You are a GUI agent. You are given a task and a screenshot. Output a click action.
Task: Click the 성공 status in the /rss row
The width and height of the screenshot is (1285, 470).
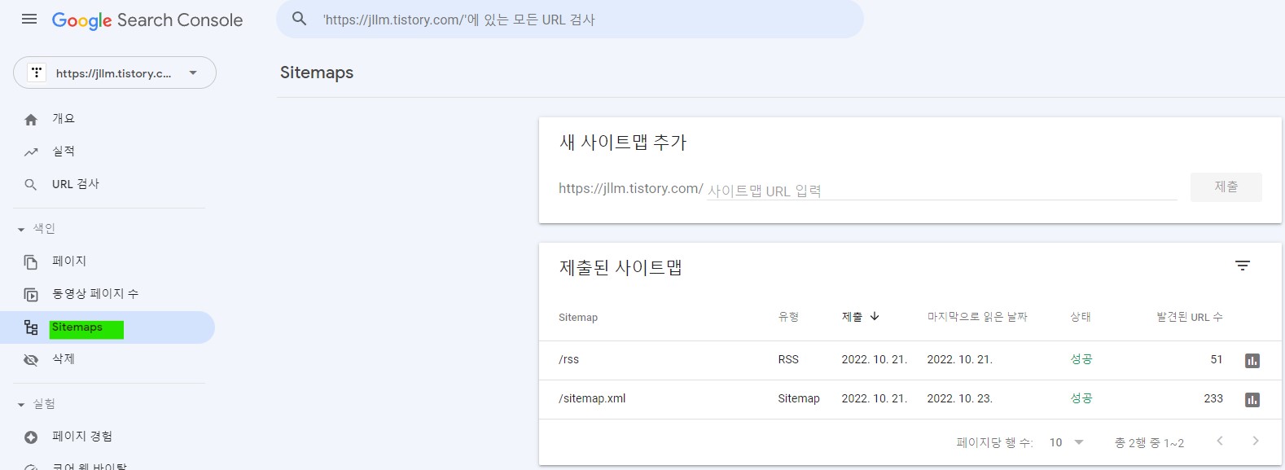click(x=1081, y=359)
